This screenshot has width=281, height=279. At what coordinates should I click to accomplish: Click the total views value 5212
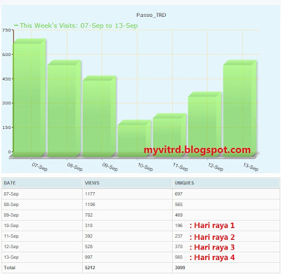(90, 268)
